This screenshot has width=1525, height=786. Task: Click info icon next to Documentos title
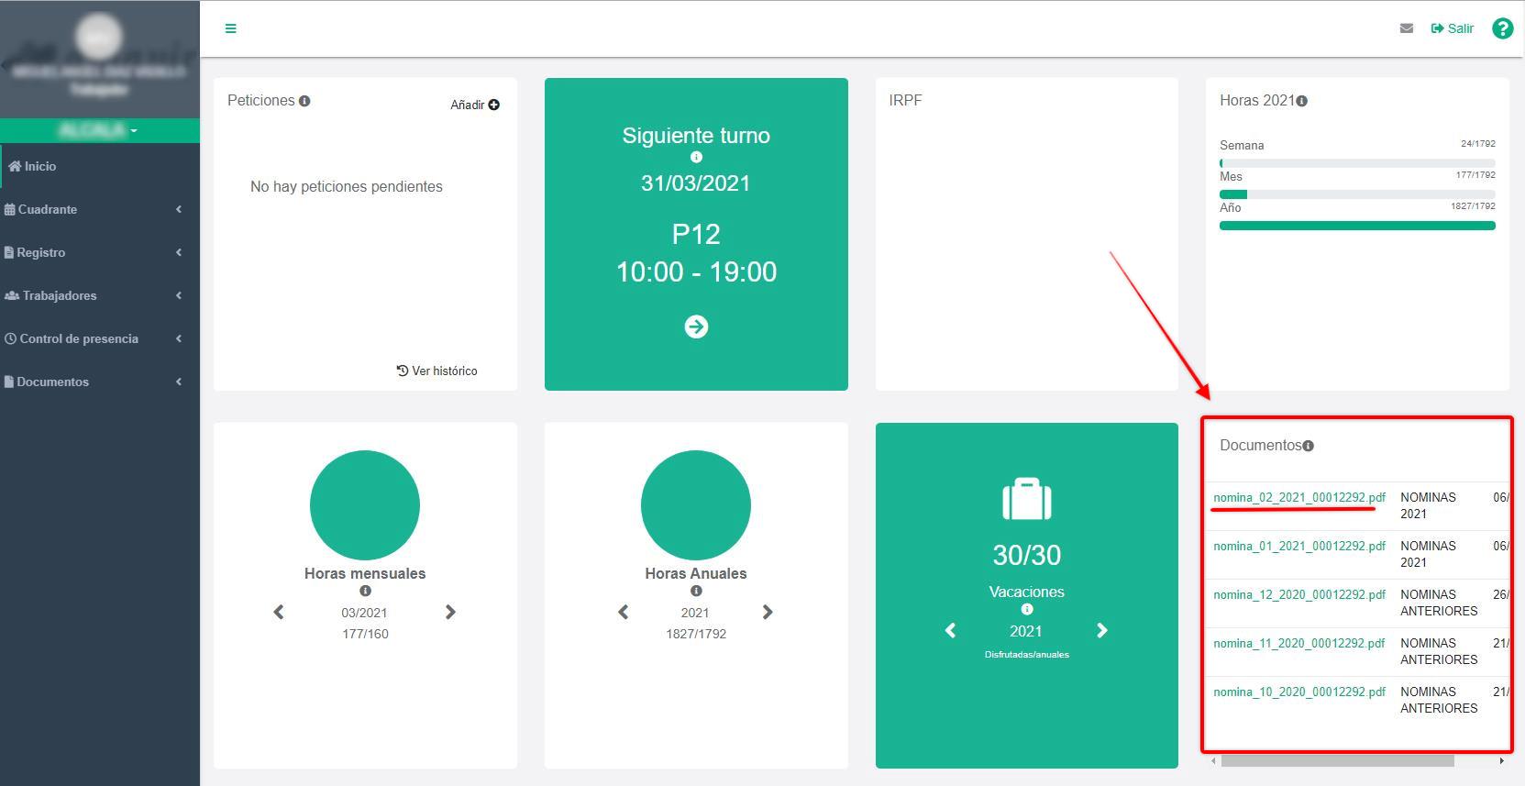pyautogui.click(x=1308, y=446)
